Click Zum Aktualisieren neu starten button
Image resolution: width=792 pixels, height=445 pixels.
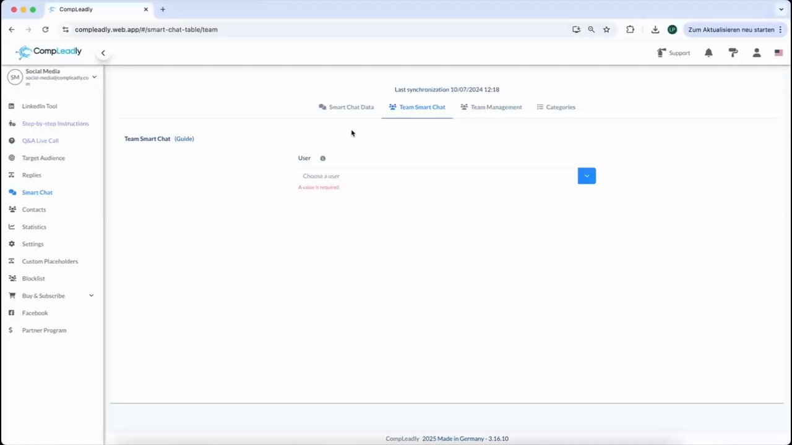tap(735, 30)
